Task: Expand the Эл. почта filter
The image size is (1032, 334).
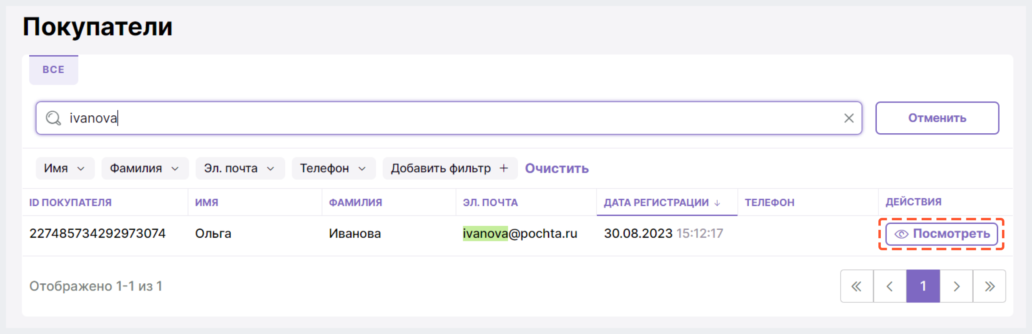Action: pyautogui.click(x=240, y=168)
